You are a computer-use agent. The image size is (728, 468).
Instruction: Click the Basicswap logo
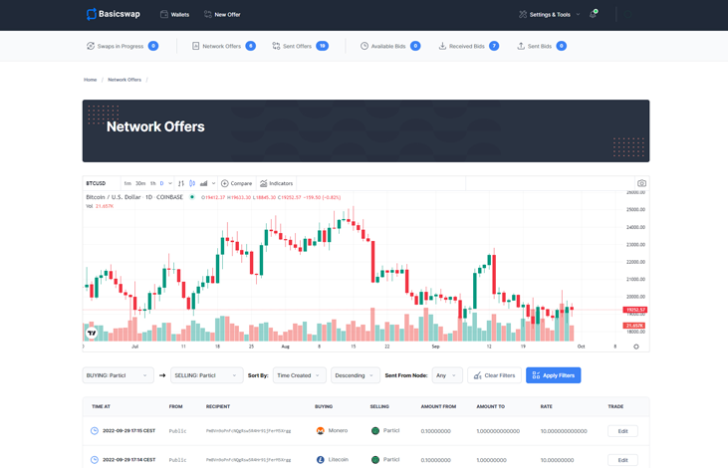[x=114, y=14]
